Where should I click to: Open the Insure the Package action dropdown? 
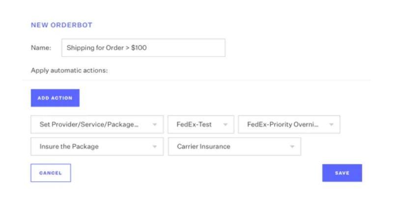click(97, 147)
